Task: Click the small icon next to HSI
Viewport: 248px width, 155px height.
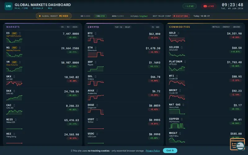Action: [14, 134]
